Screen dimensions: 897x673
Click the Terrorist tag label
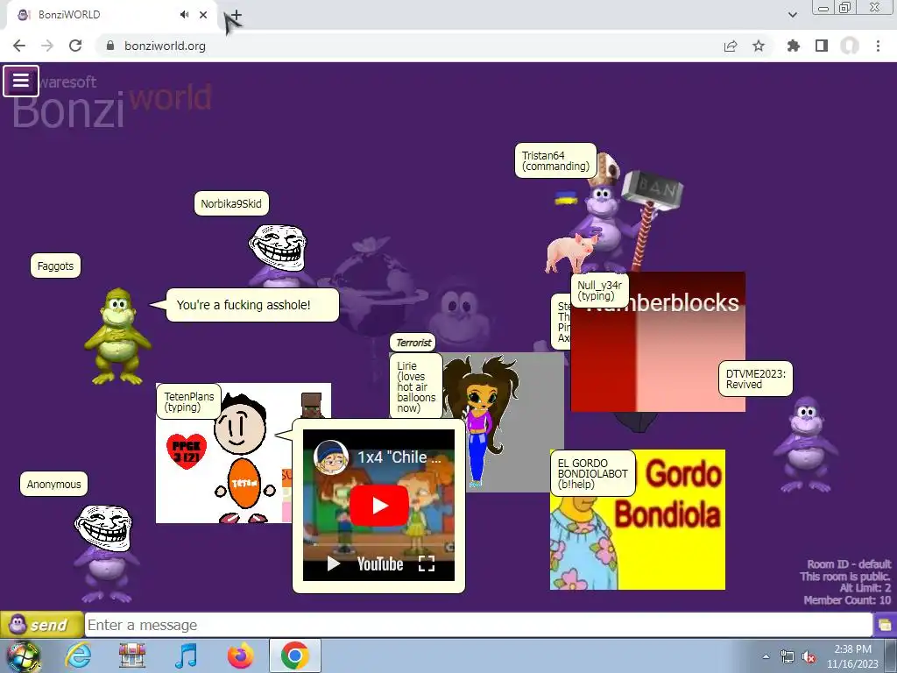[x=413, y=343]
